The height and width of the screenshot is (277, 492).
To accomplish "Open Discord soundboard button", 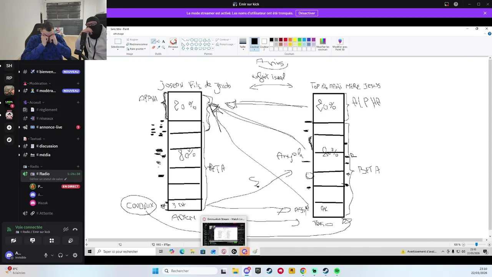I will coord(71,240).
